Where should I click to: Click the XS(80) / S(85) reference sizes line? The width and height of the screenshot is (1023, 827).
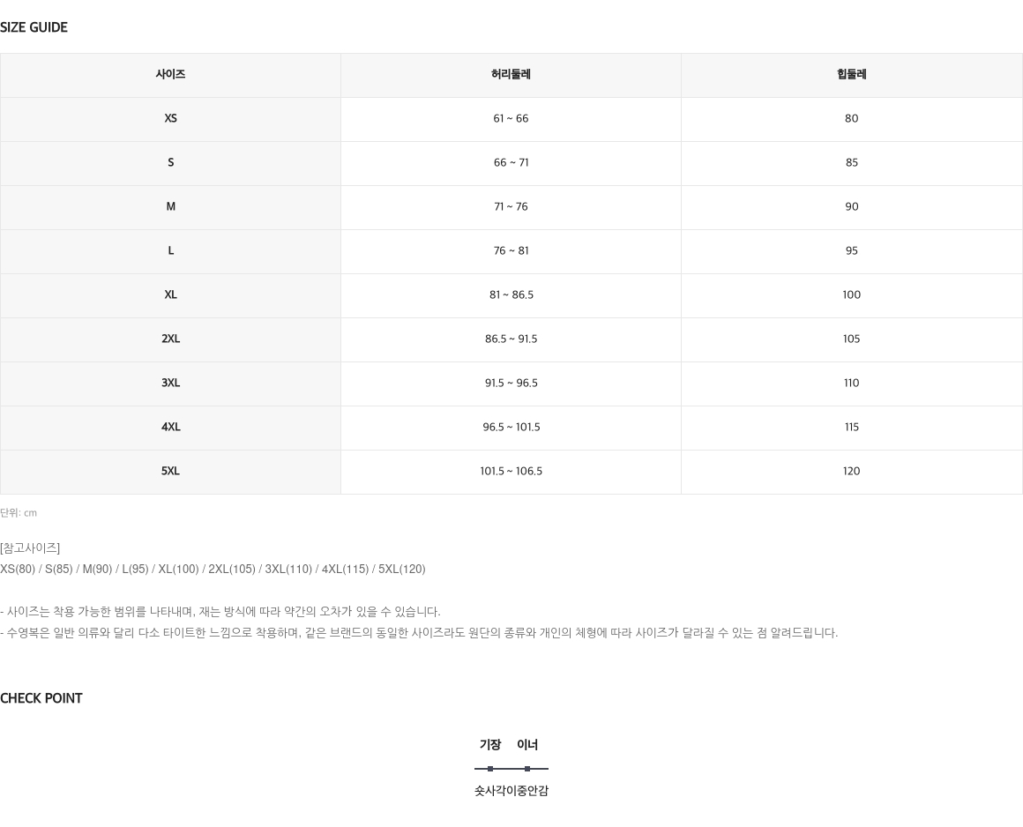(213, 570)
